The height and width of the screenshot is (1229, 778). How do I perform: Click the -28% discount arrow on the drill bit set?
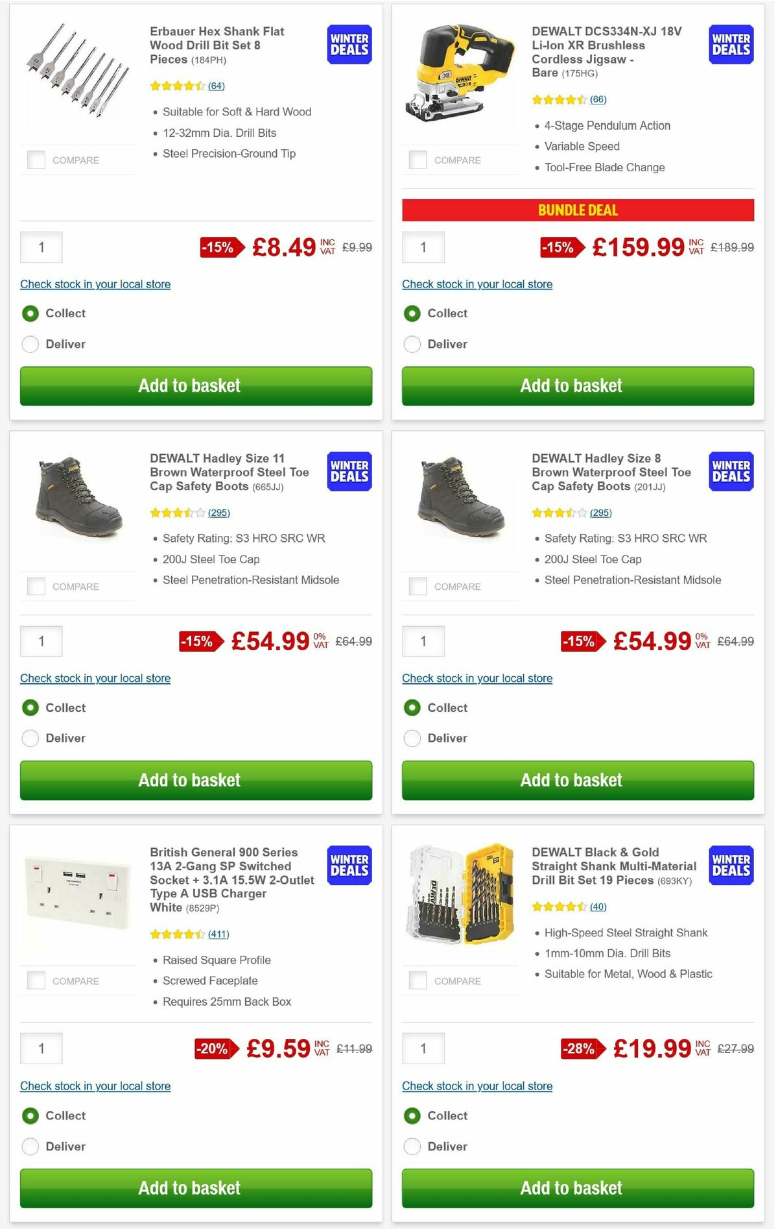pos(579,1048)
